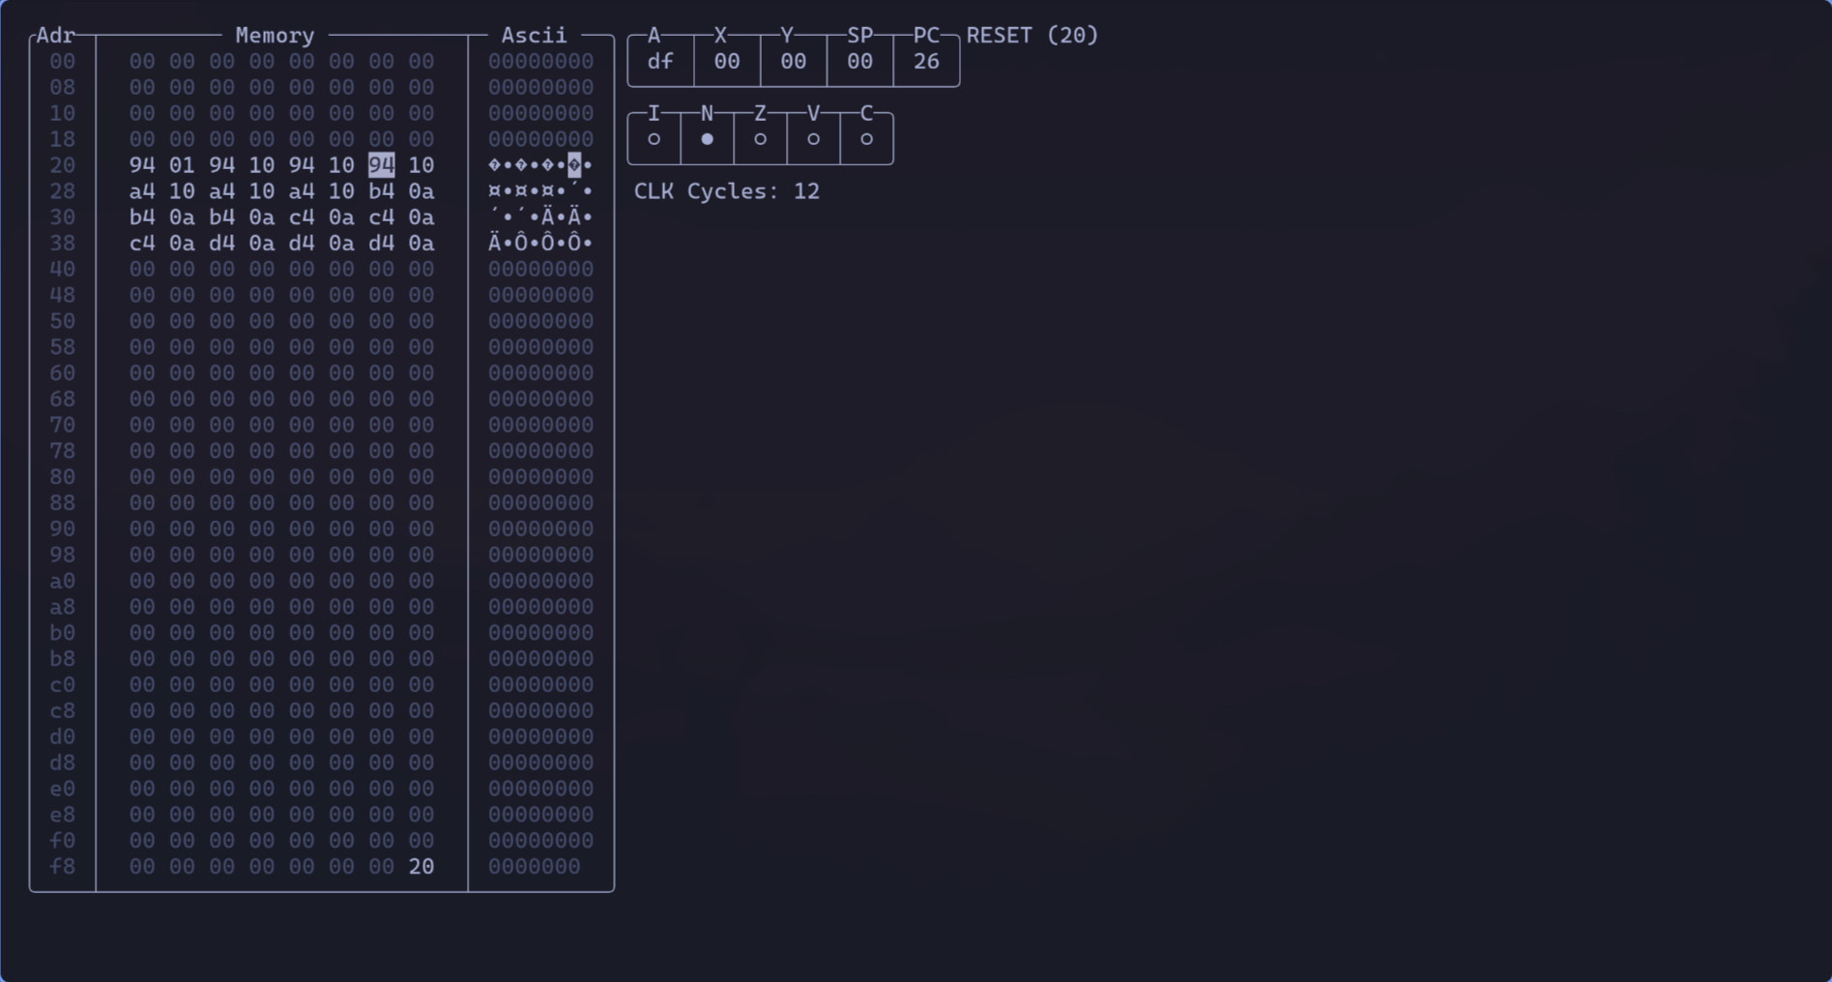This screenshot has height=982, width=1832.
Task: Click address label c8 in Adr column
Action: (x=63, y=711)
